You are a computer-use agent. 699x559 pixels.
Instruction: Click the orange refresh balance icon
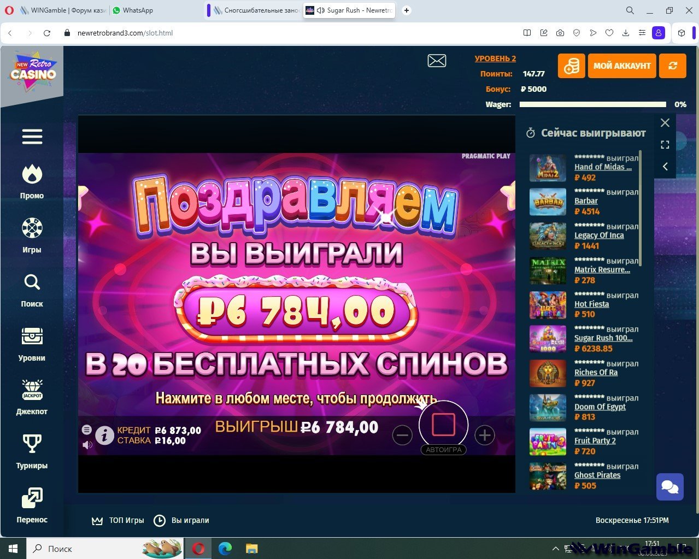click(x=673, y=66)
